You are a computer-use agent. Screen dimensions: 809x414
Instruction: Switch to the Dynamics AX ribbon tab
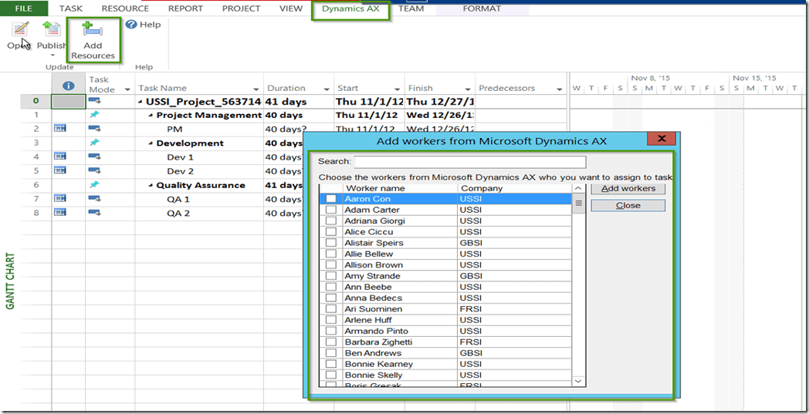click(350, 9)
